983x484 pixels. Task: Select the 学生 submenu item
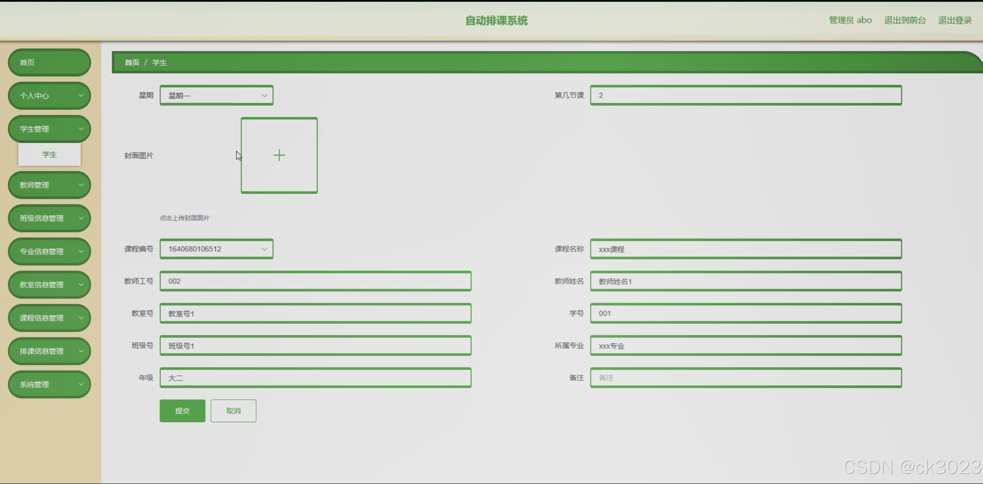[49, 154]
